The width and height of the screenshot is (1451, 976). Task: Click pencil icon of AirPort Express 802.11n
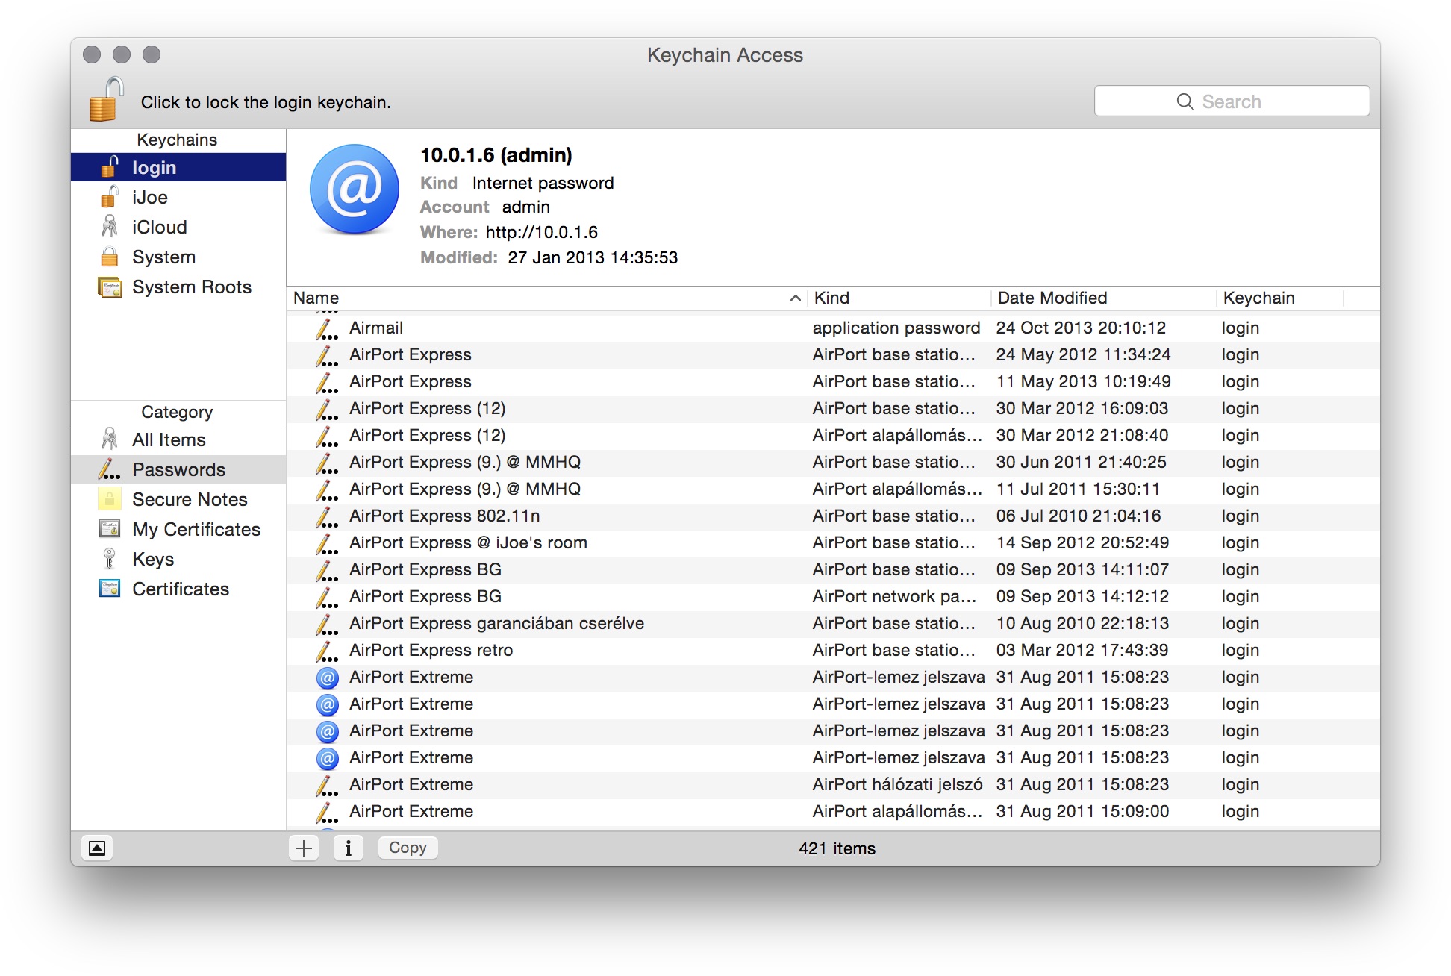pyautogui.click(x=326, y=516)
